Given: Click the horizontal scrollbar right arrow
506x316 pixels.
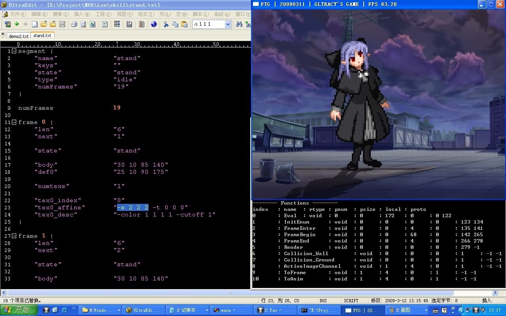Looking at the screenshot, I should 495,293.
